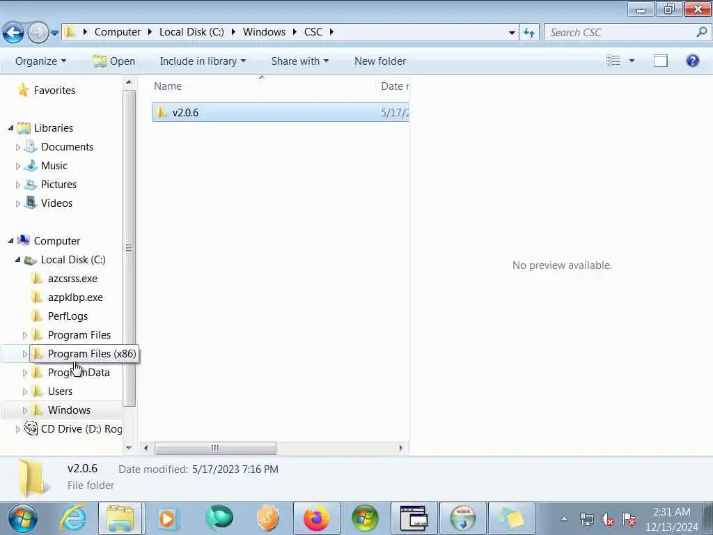
Task: Expand the Music library node
Action: [17, 166]
